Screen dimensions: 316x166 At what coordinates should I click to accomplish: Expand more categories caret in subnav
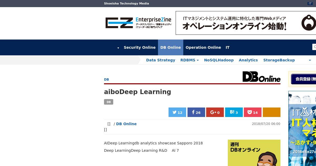[x=310, y=60]
